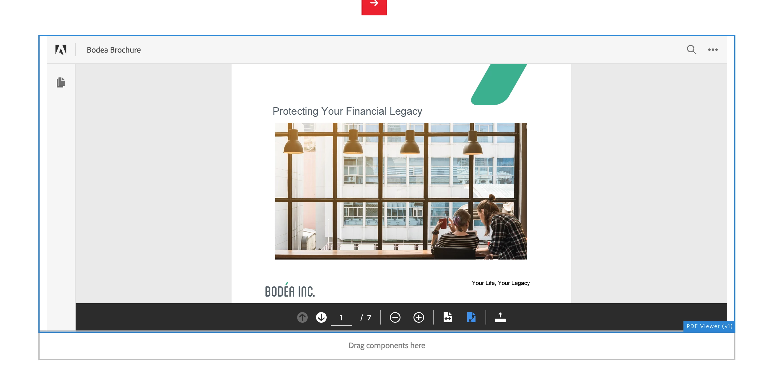
Task: Zoom in using the plus circle icon
Action: click(x=418, y=317)
